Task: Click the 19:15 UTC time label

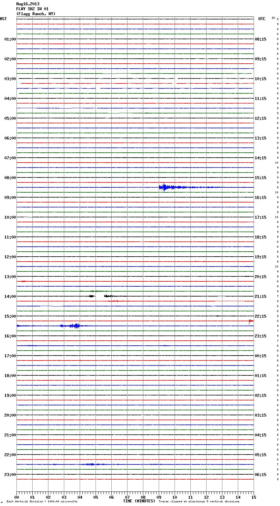Action: pos(261,257)
